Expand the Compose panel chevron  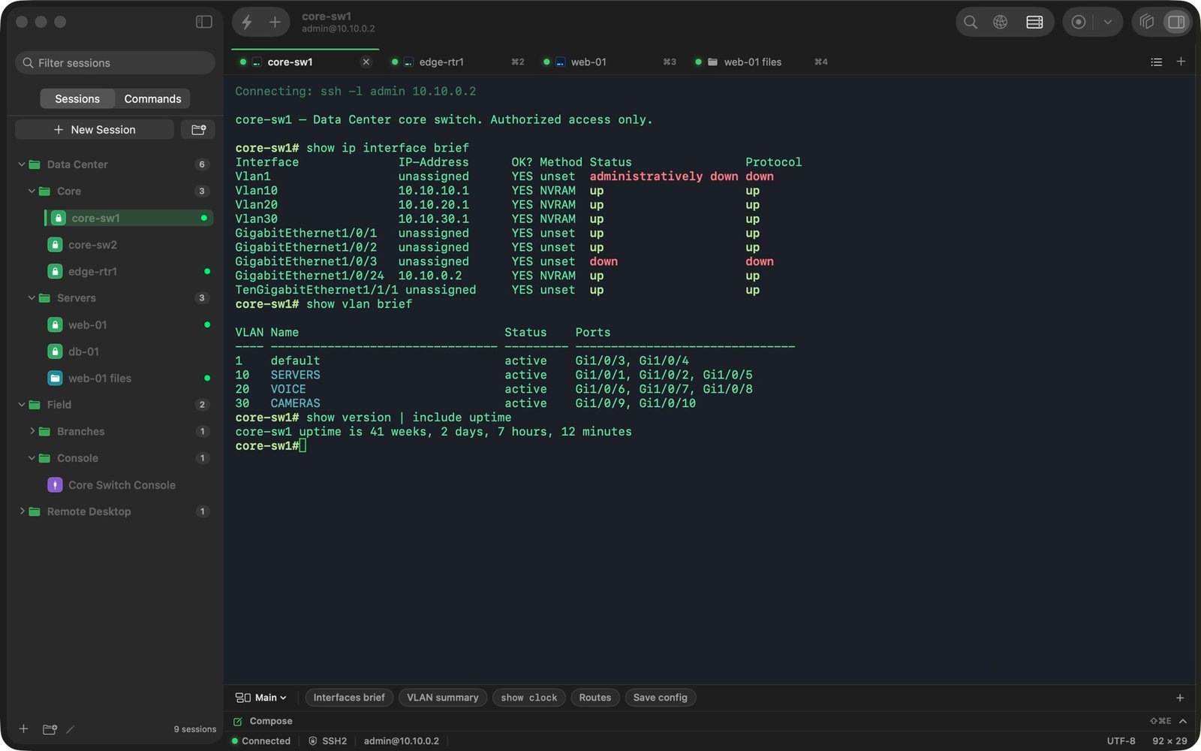click(1183, 721)
